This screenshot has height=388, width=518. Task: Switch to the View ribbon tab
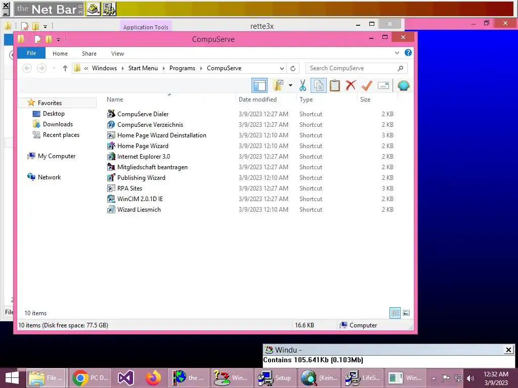click(x=117, y=54)
